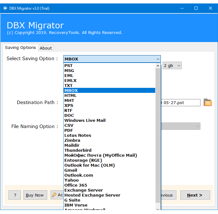Pick RTF from the format list
This screenshot has height=214, width=218.
(109, 110)
